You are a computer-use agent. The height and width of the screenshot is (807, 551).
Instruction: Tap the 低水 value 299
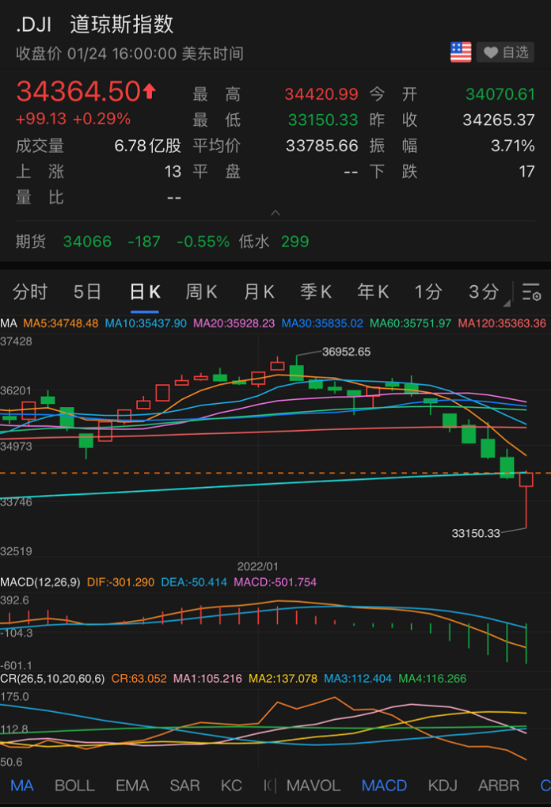(294, 242)
